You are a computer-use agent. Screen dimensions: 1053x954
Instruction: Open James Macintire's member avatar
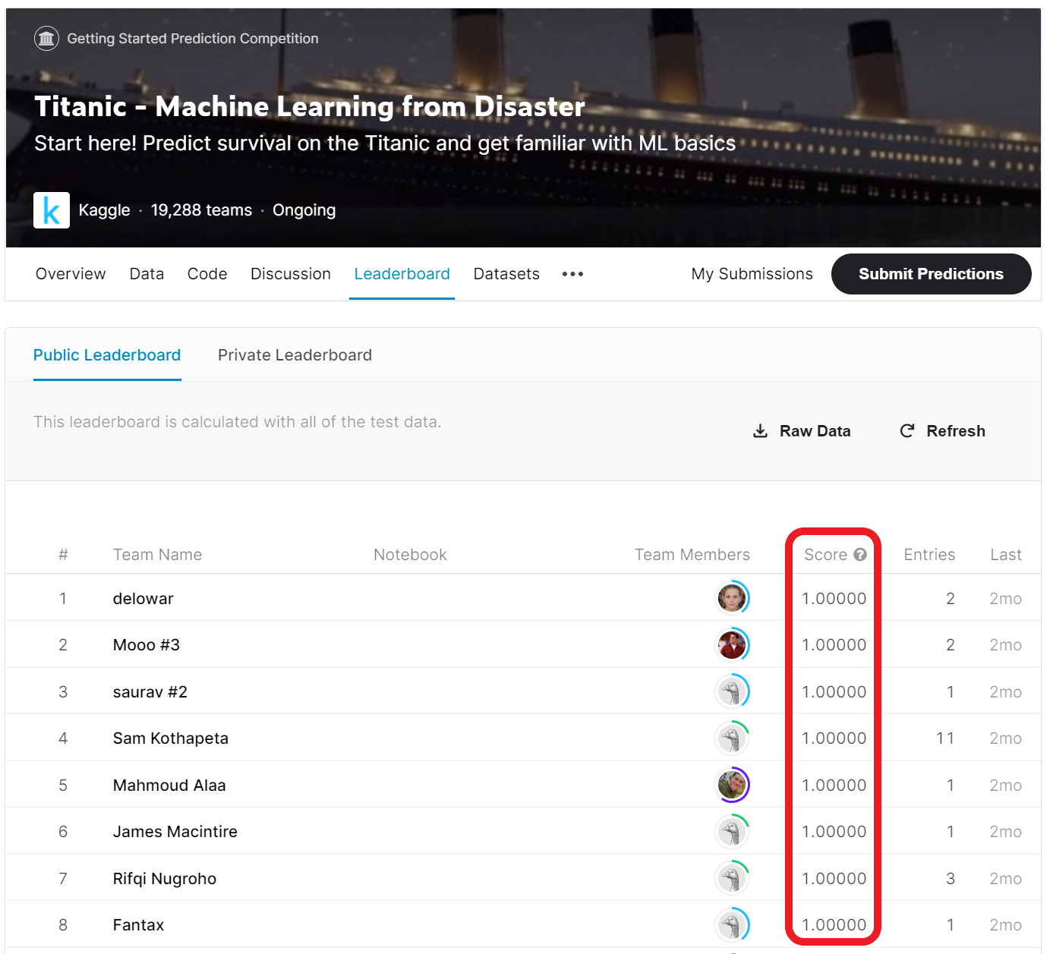733,832
